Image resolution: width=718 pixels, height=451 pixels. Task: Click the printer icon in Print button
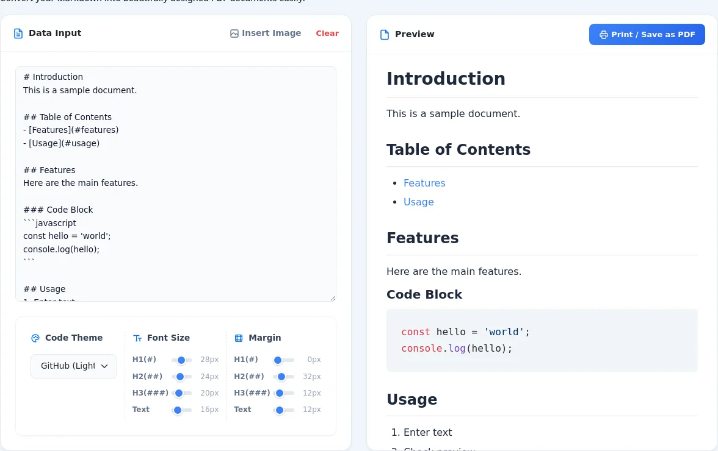coord(603,35)
